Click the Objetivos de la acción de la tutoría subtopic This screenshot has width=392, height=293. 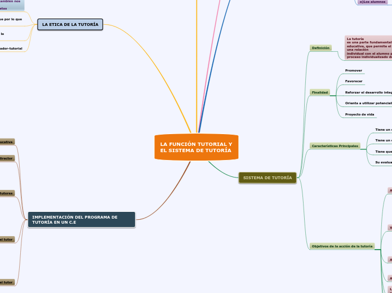pyautogui.click(x=342, y=246)
